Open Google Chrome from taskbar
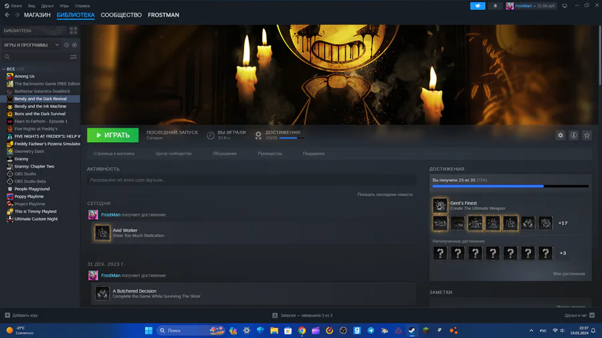 pyautogui.click(x=302, y=331)
